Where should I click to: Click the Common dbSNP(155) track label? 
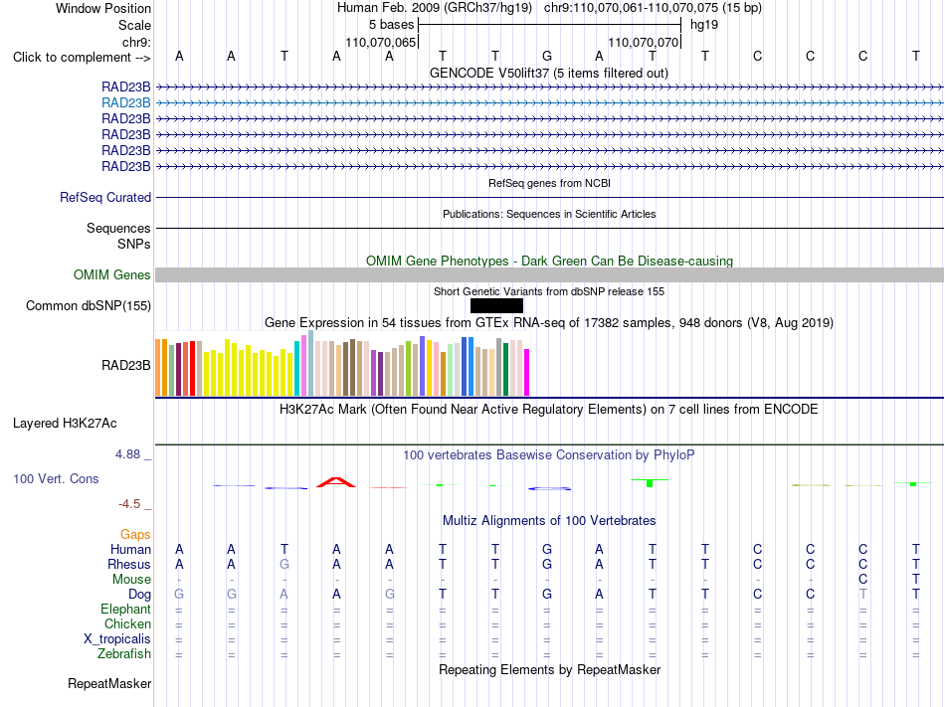(x=88, y=306)
